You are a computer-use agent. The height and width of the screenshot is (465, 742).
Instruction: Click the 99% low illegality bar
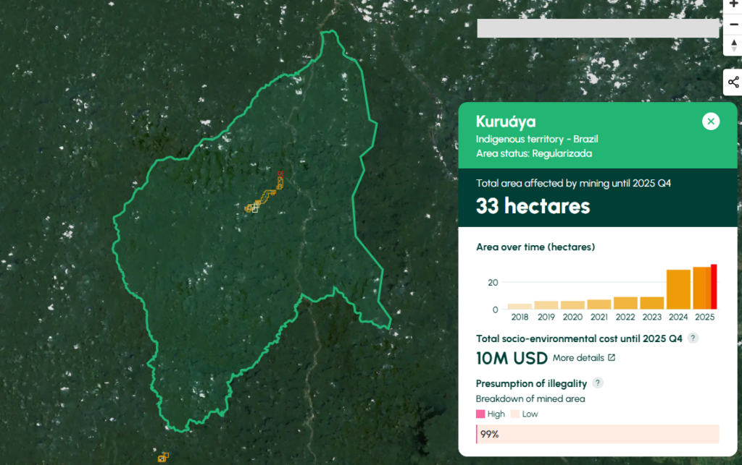click(x=598, y=434)
